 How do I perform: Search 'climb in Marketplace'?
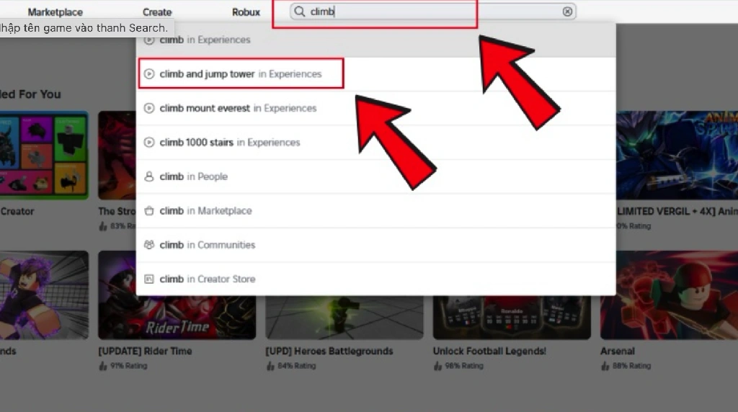click(375, 211)
